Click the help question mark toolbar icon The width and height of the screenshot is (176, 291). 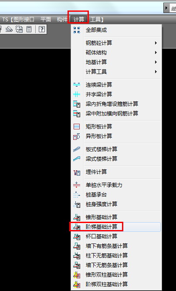(x=41, y=29)
